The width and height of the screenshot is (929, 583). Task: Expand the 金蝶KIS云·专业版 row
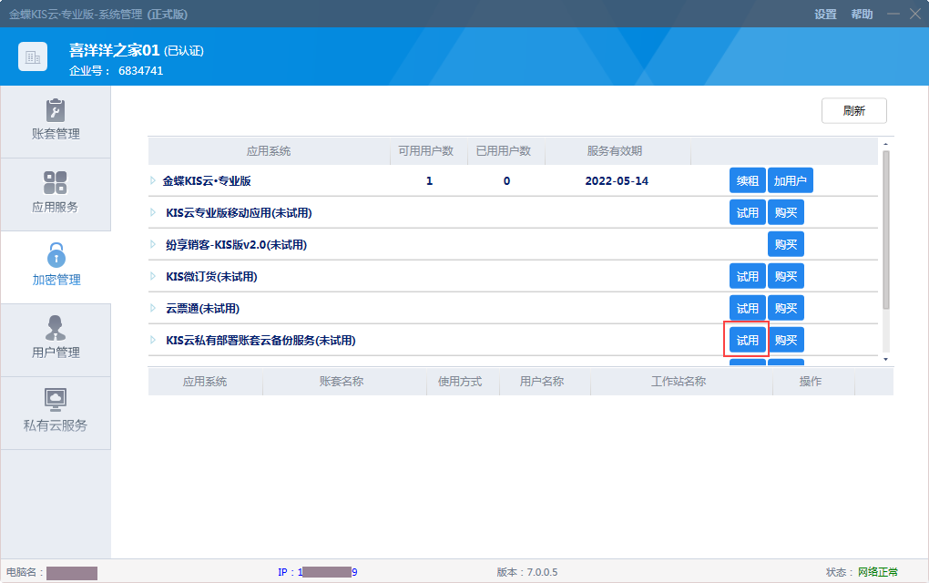tap(153, 180)
